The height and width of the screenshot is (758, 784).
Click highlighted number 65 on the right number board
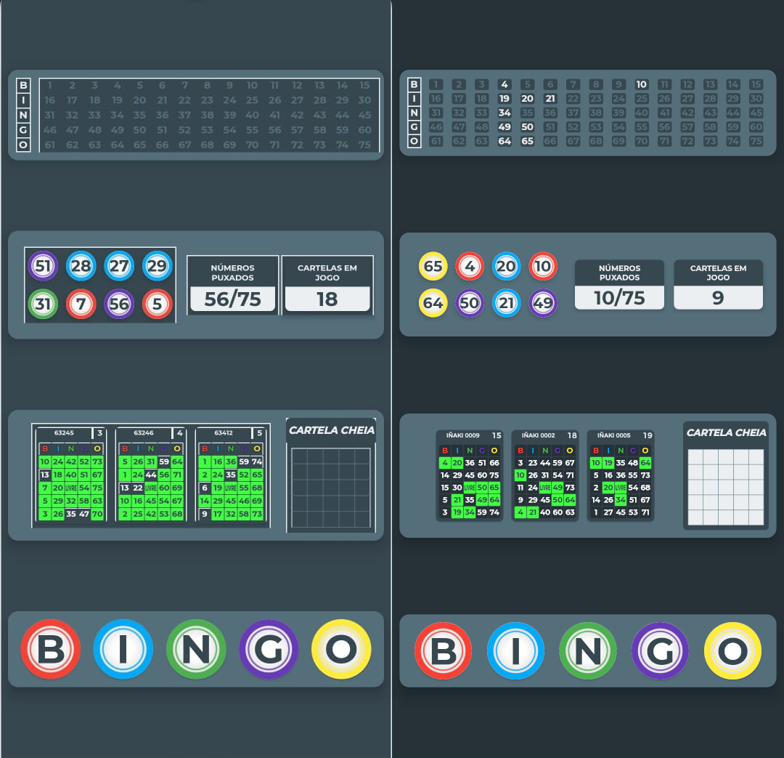pos(527,141)
